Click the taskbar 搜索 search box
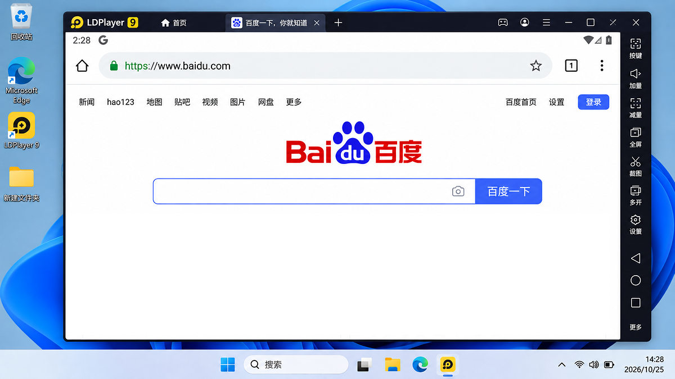The image size is (675, 379). pos(296,364)
